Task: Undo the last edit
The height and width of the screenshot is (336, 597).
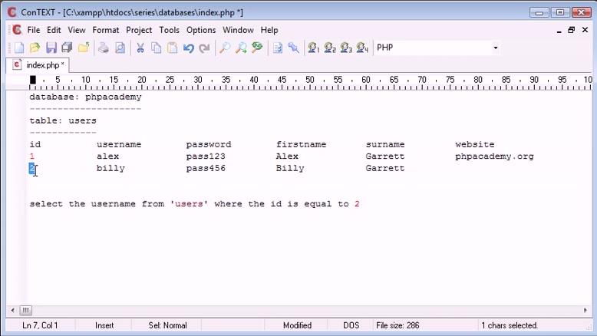Action: click(189, 48)
